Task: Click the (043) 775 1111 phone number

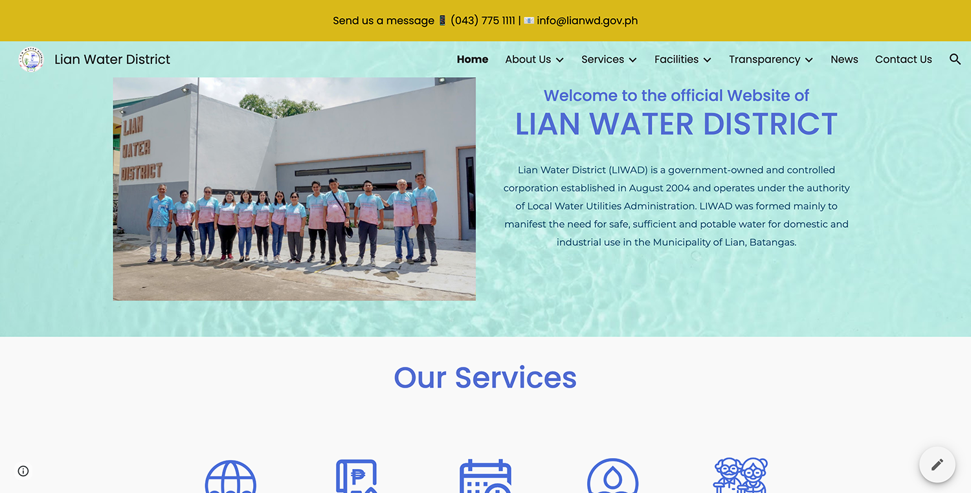Action: (483, 21)
